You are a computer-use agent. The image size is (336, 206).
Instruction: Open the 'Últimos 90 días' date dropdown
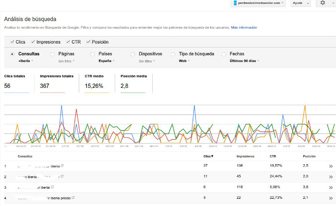pyautogui.click(x=244, y=61)
